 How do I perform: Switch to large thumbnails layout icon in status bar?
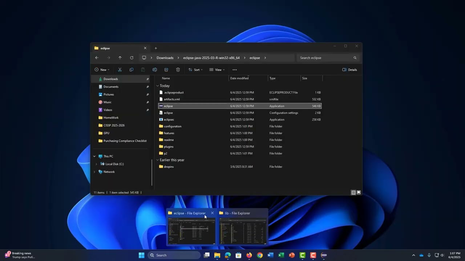pos(359,192)
